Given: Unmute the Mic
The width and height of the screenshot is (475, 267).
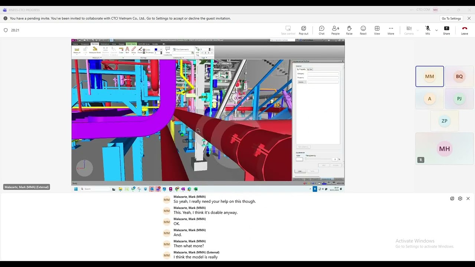Looking at the screenshot, I should click(428, 30).
